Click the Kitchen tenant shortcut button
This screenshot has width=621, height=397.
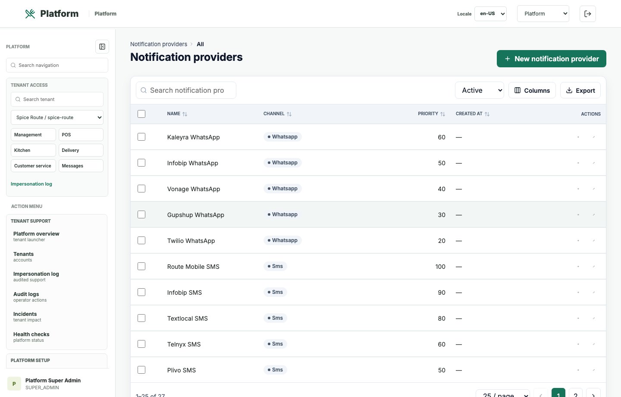click(x=33, y=150)
